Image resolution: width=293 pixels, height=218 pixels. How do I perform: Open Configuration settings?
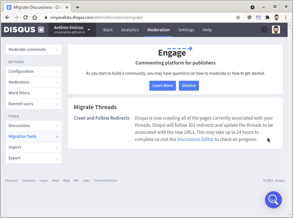click(x=34, y=71)
